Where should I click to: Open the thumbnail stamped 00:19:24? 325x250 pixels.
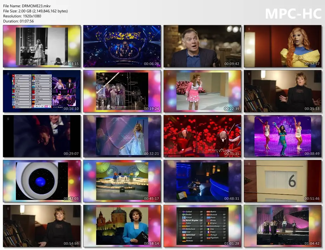[122, 91]
